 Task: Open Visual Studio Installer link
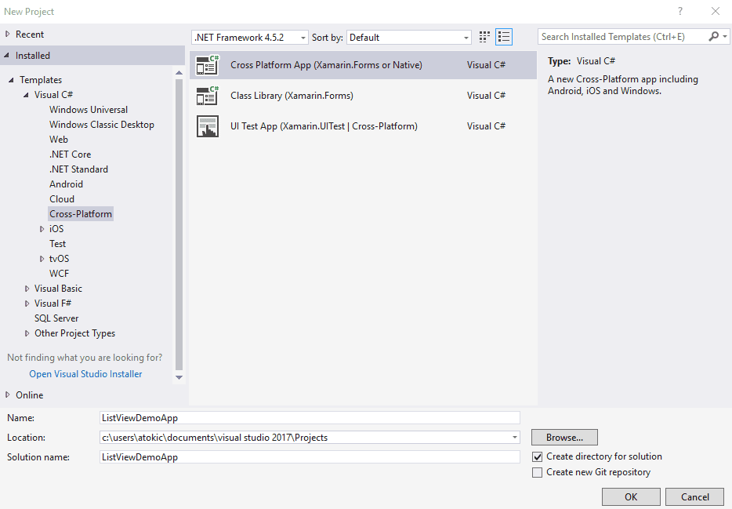coord(85,374)
